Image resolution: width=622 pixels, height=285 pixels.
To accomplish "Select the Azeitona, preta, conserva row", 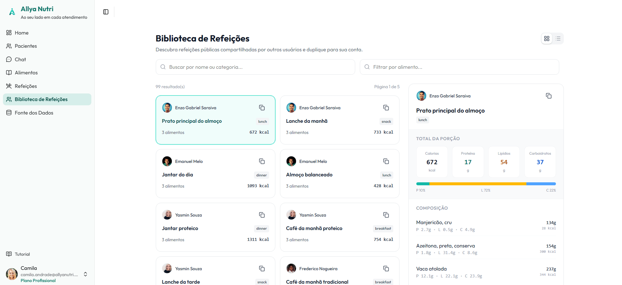I will [486, 249].
